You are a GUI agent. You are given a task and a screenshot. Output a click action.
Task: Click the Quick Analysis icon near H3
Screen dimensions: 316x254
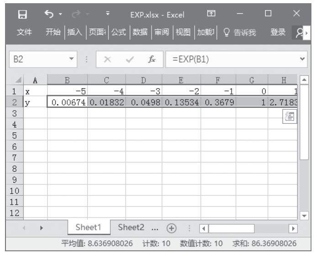tap(288, 117)
